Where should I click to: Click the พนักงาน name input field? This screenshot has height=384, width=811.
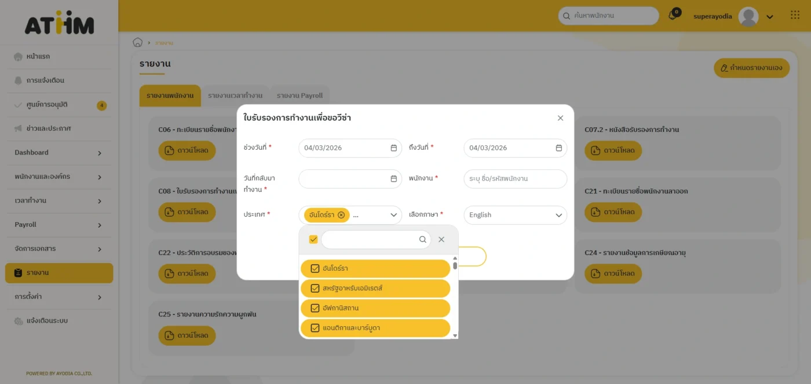(x=515, y=179)
